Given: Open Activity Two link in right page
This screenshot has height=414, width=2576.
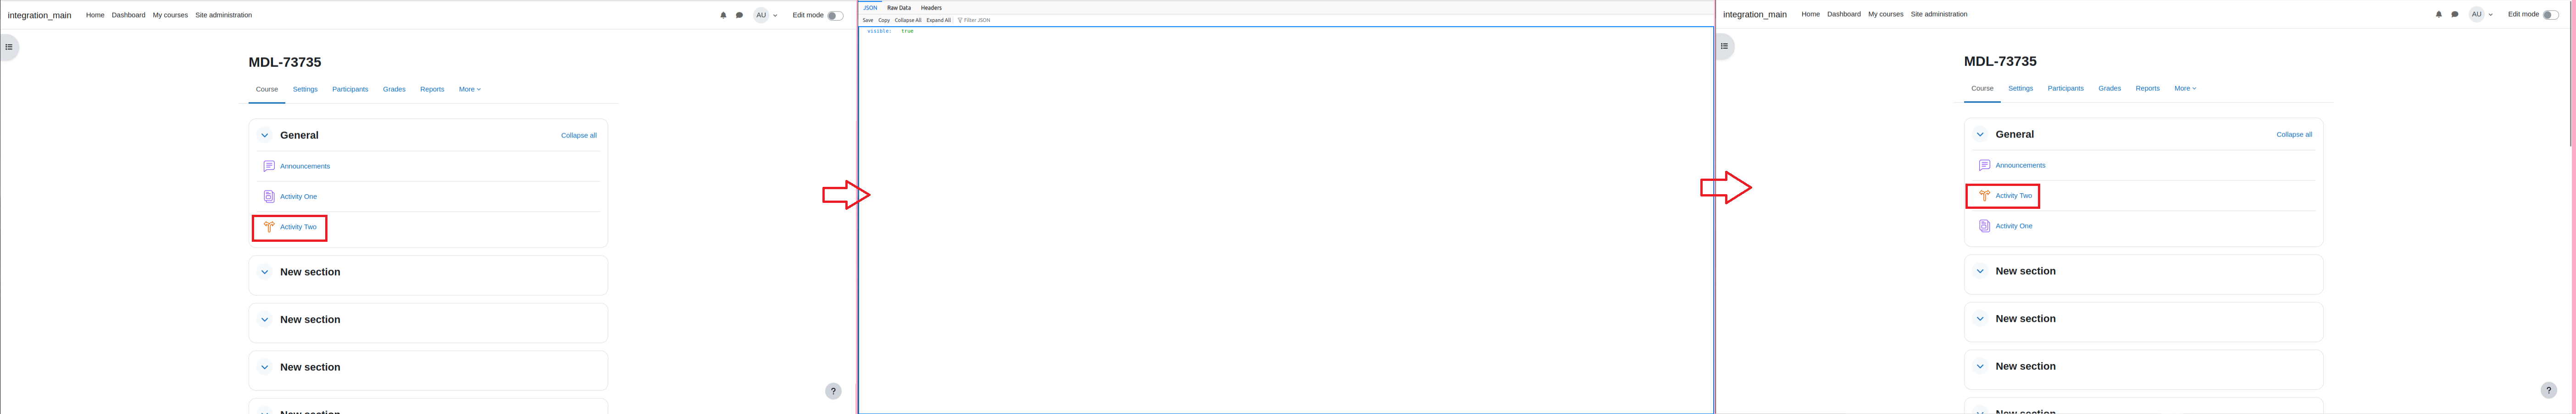Looking at the screenshot, I should pyautogui.click(x=2013, y=196).
